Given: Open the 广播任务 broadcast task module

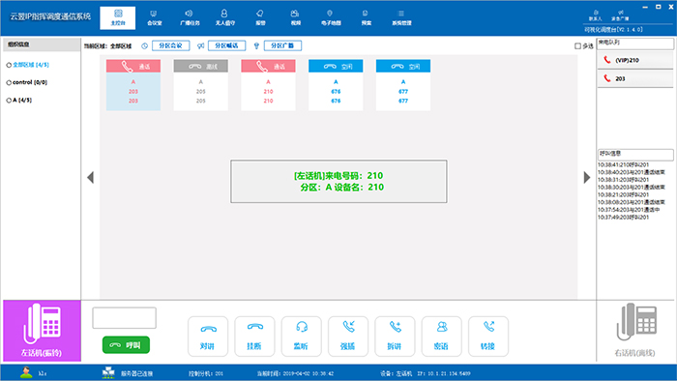Looking at the screenshot, I should (190, 17).
